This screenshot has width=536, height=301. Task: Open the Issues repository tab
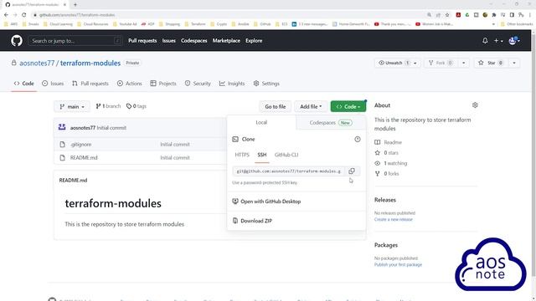[53, 84]
